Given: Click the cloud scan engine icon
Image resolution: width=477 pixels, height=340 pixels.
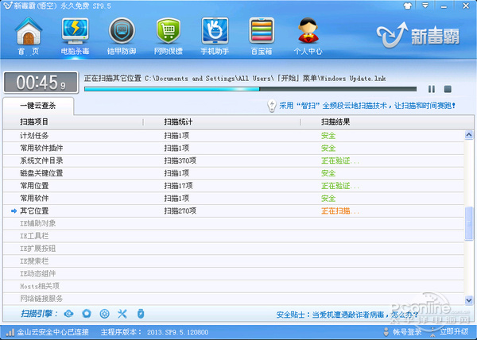Looking at the screenshot, I should (x=68, y=314).
